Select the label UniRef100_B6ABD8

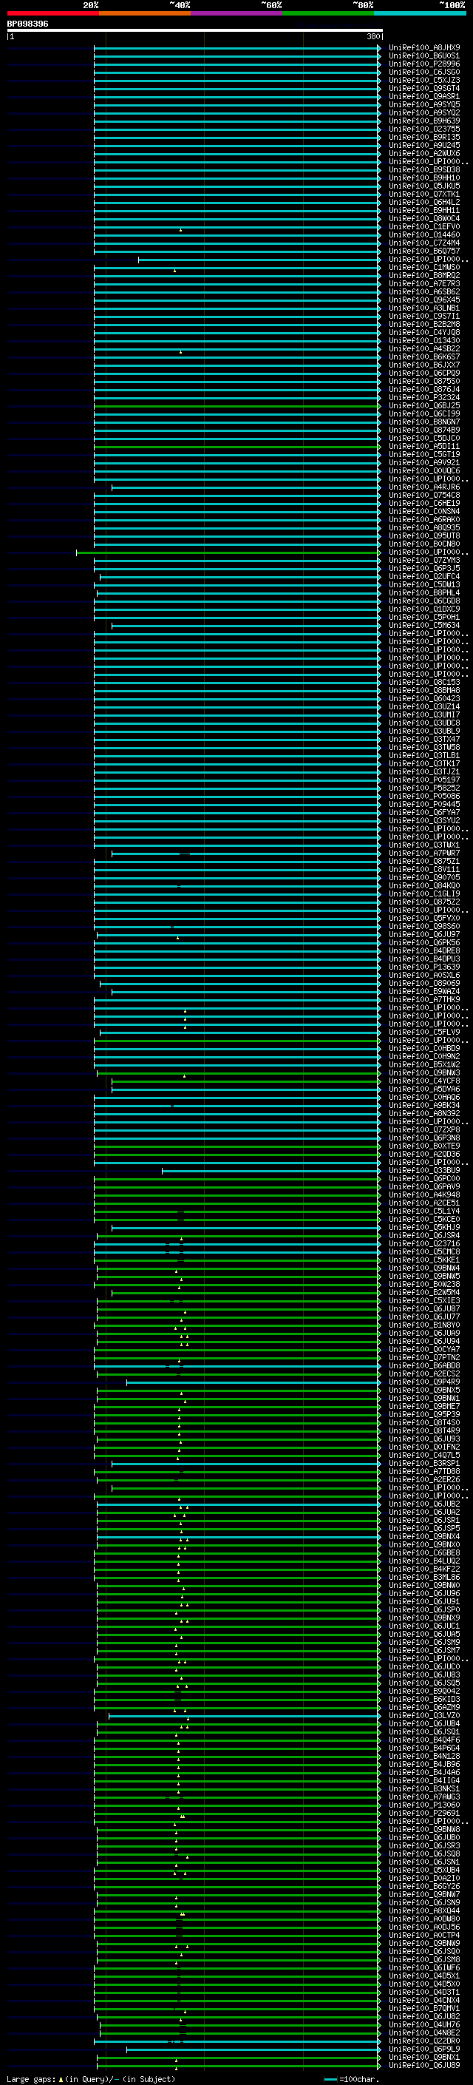tap(424, 1366)
